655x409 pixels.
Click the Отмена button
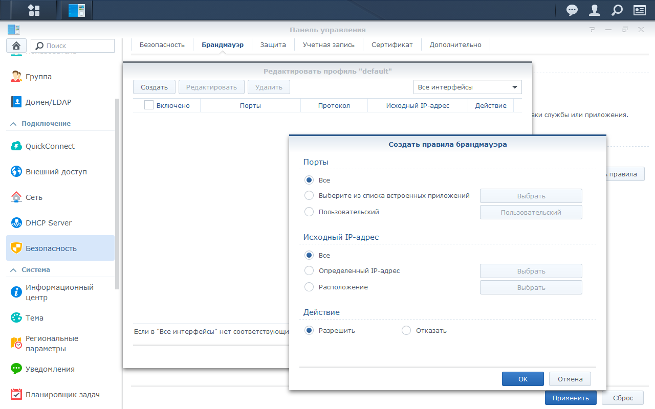pyautogui.click(x=570, y=379)
